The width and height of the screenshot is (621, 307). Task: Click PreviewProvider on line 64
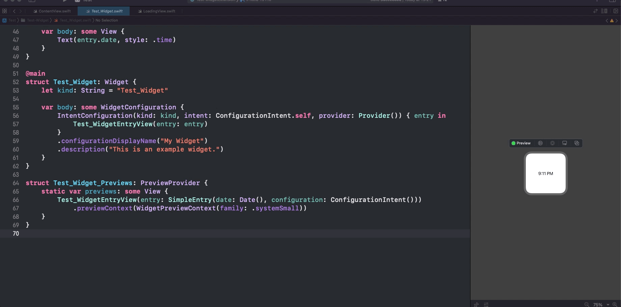[x=170, y=183]
